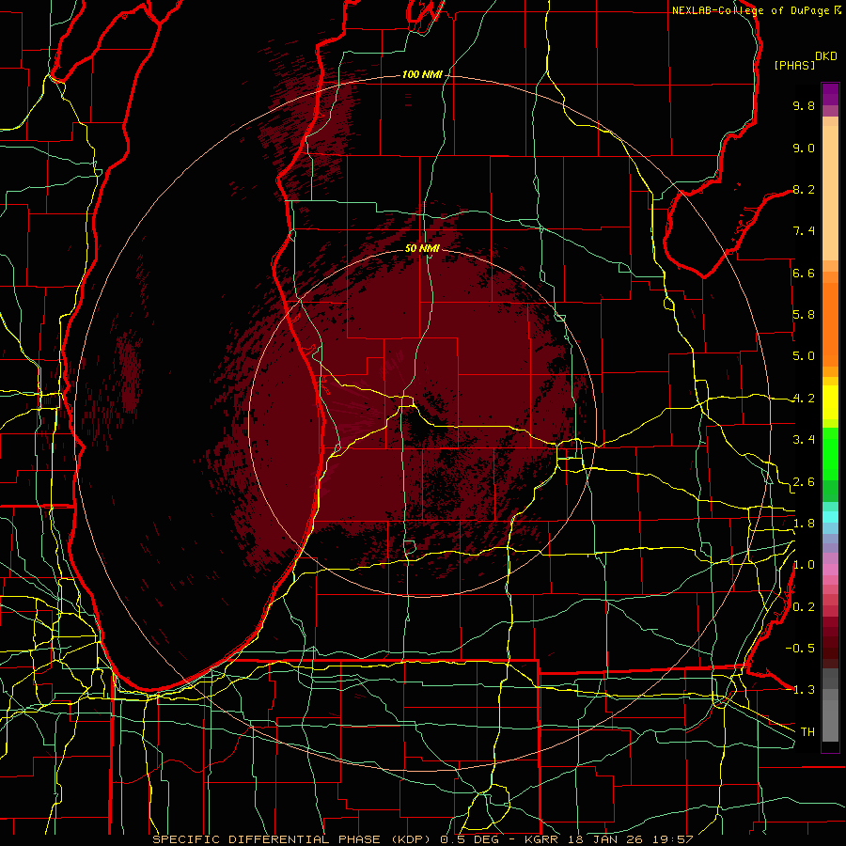Click the 3.4 scale value
The height and width of the screenshot is (846, 846).
click(x=804, y=440)
